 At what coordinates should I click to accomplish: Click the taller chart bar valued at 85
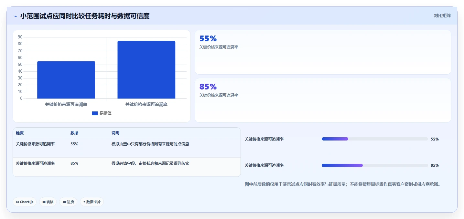(x=146, y=69)
